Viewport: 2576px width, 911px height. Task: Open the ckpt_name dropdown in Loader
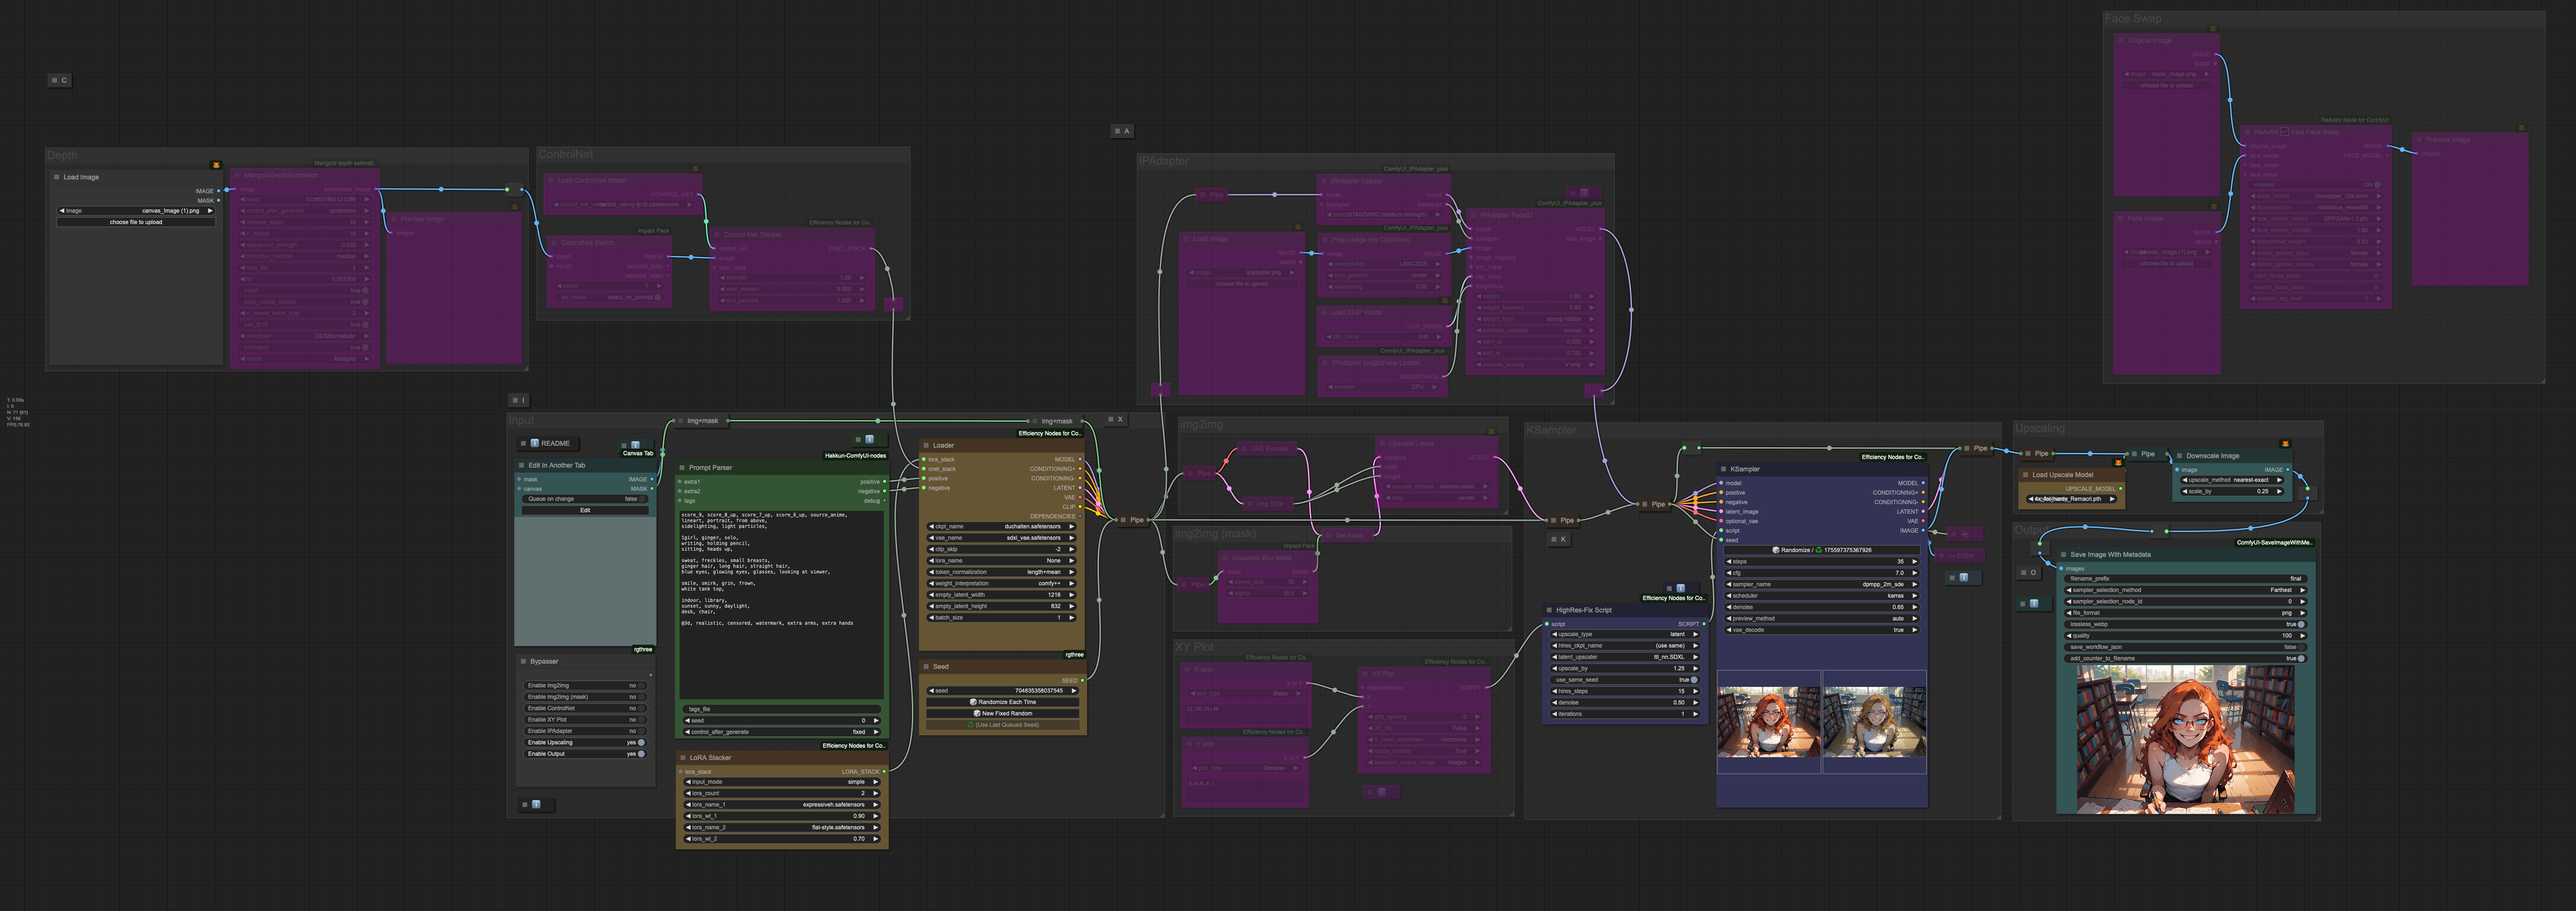(x=1001, y=526)
